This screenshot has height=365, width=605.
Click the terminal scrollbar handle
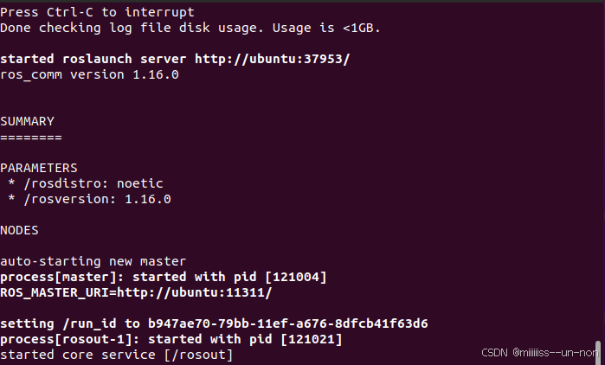point(598,353)
